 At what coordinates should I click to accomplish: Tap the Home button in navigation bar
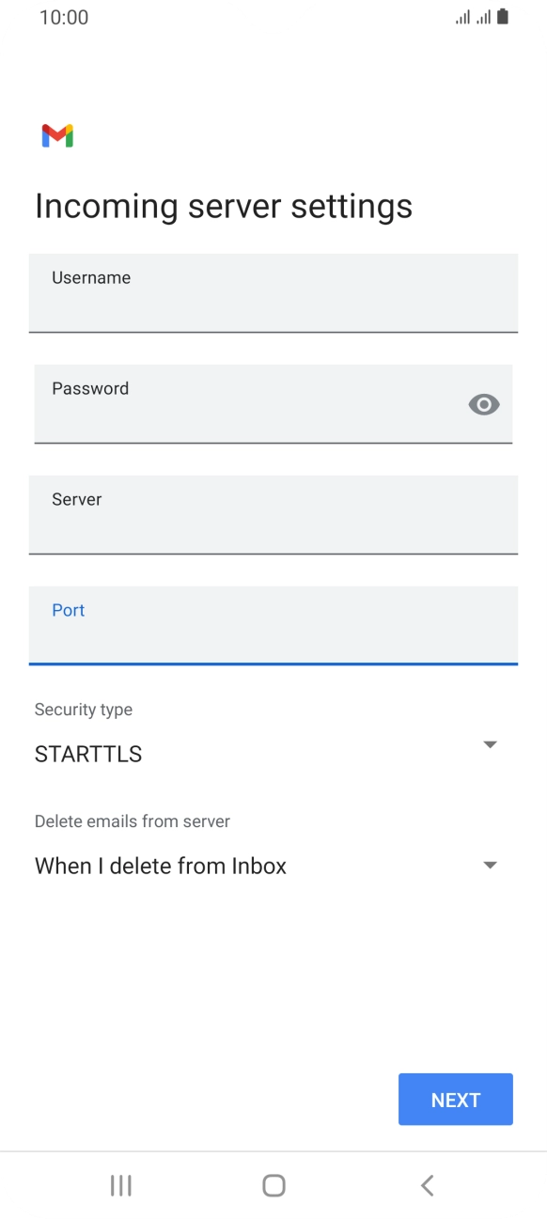point(273,1185)
